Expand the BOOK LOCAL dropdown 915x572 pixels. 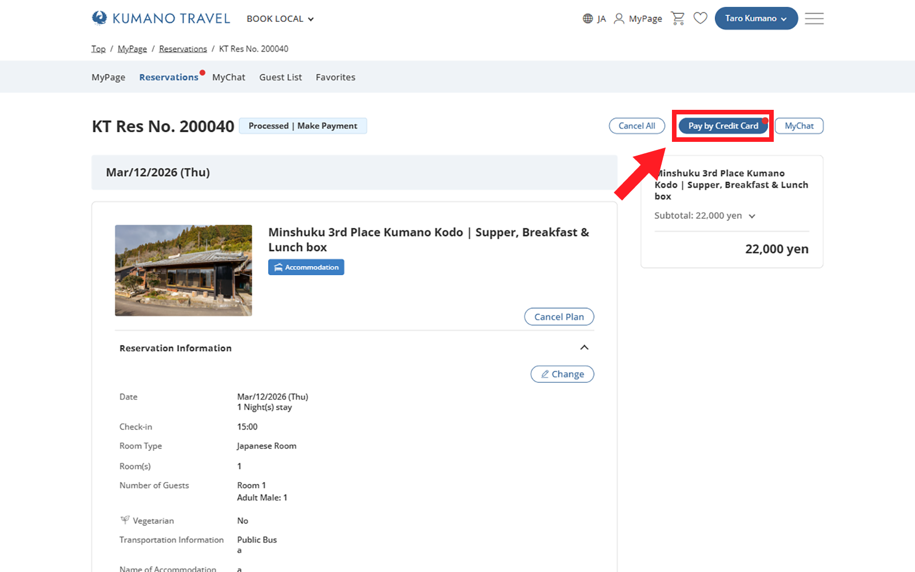tap(280, 19)
